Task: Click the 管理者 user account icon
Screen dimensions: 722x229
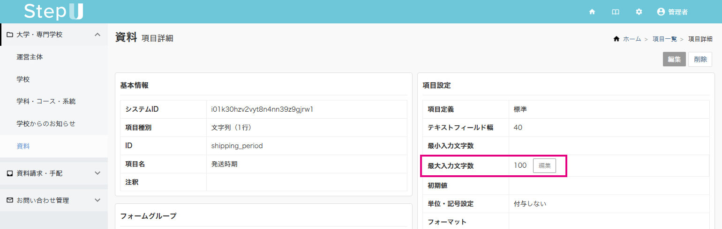Action: click(661, 12)
